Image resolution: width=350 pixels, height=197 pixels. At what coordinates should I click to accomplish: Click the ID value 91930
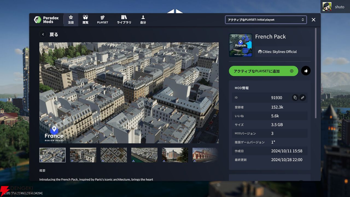[277, 97]
